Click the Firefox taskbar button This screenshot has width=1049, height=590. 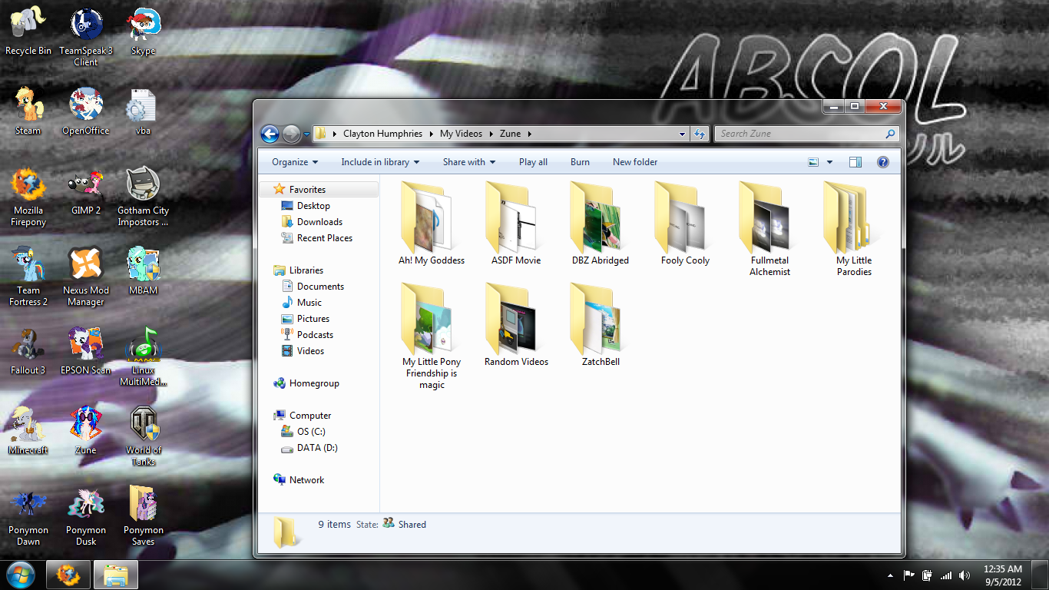(69, 575)
